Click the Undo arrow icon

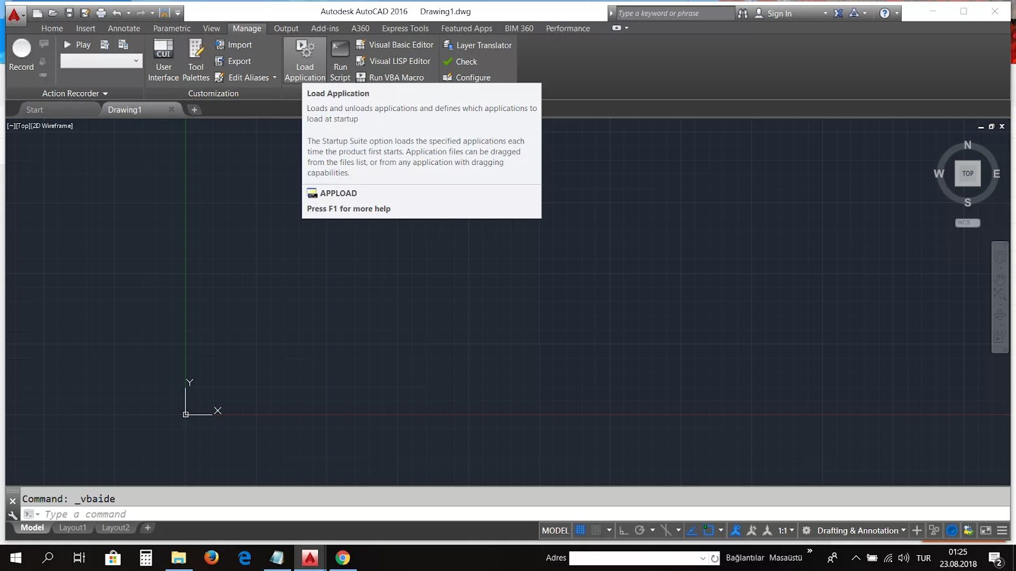117,13
